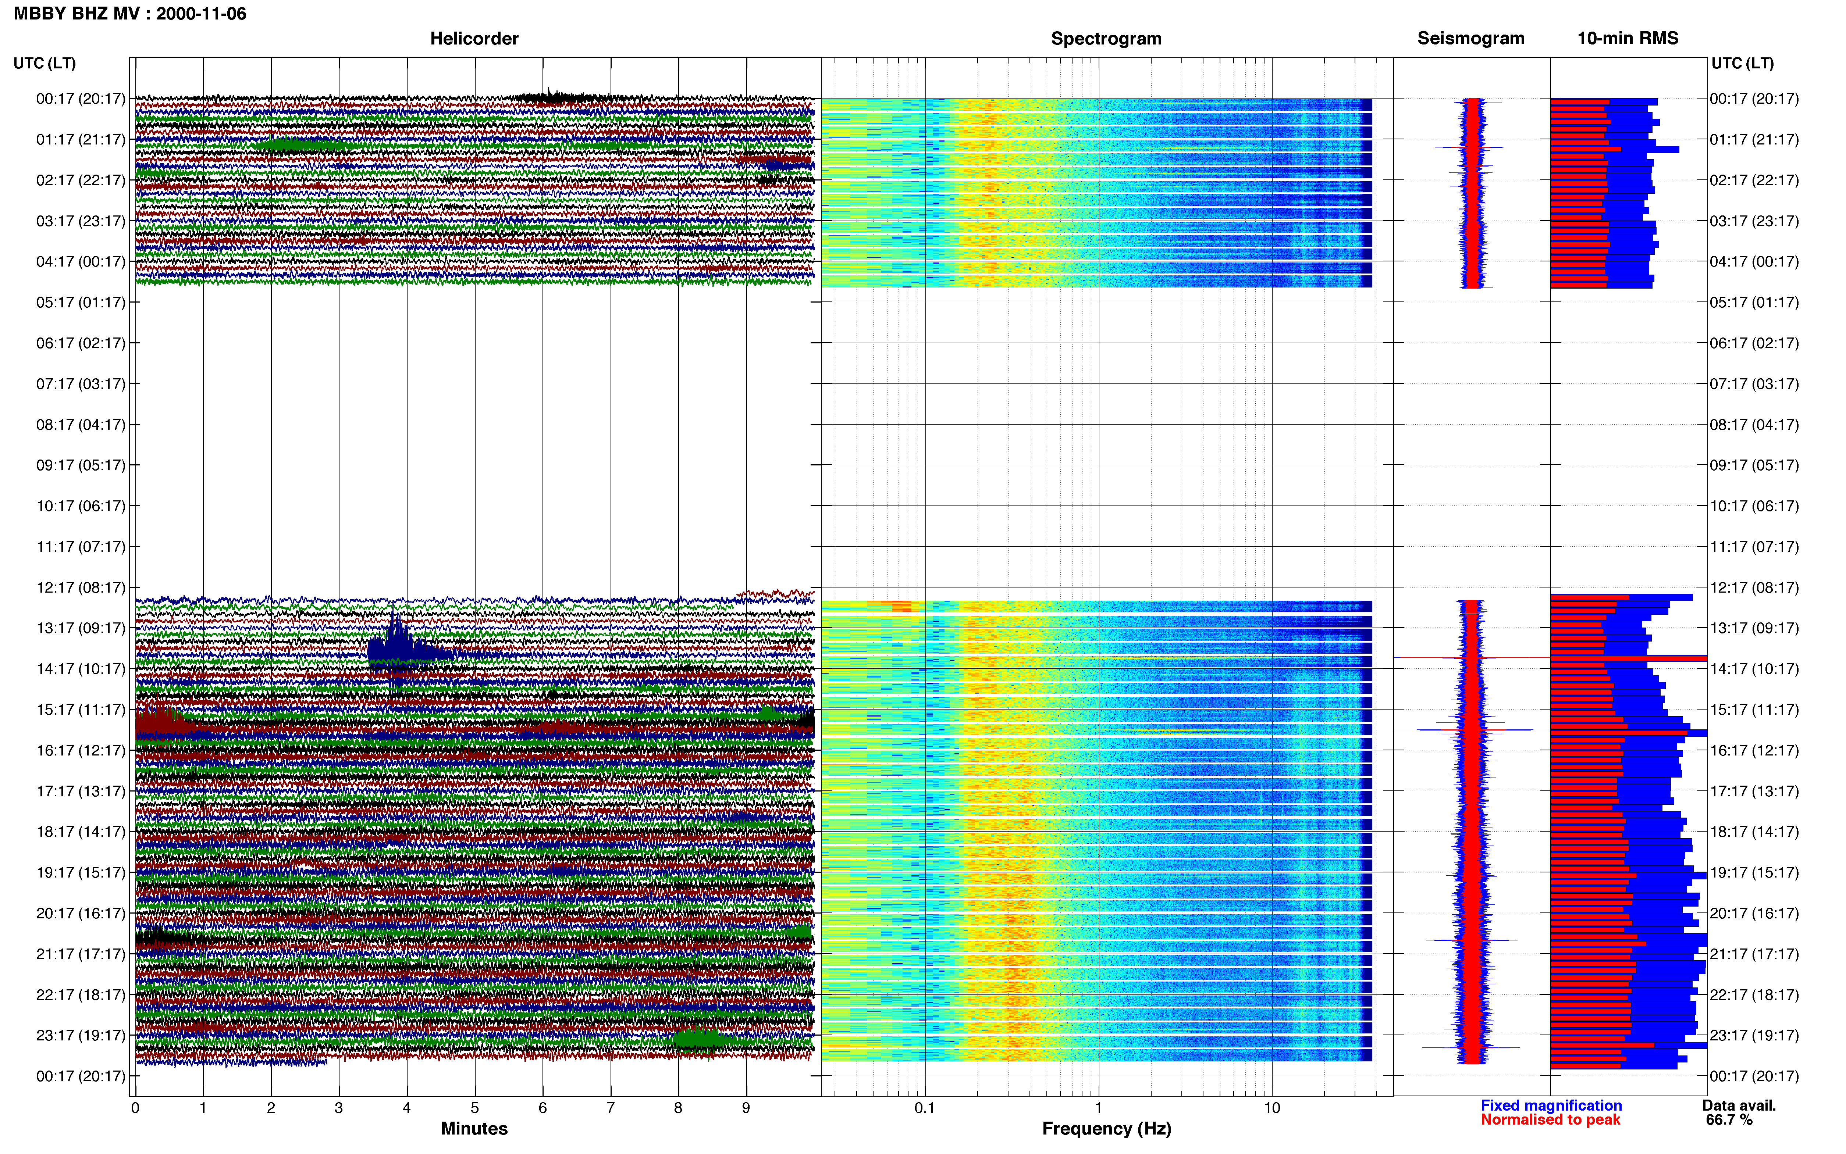Click the 'Helicorder' panel heading
Viewport: 1846px width, 1154px height.
click(x=474, y=38)
